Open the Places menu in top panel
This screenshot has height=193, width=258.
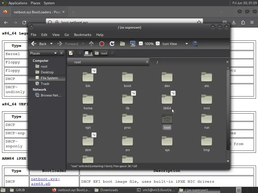(x=35, y=3)
